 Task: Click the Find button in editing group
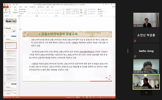point(100,9)
